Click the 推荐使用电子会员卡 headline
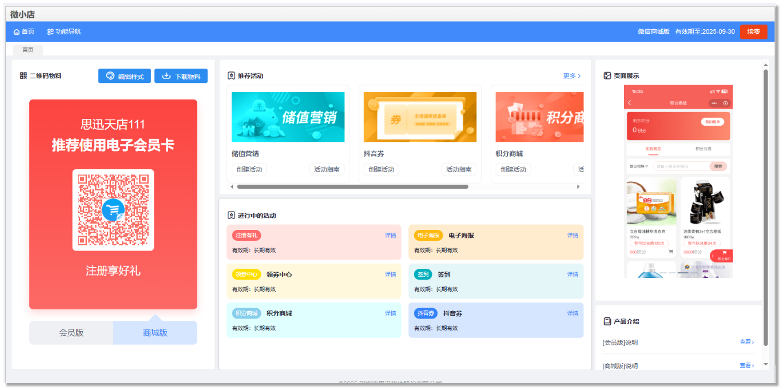This screenshot has width=783, height=390. pos(113,145)
